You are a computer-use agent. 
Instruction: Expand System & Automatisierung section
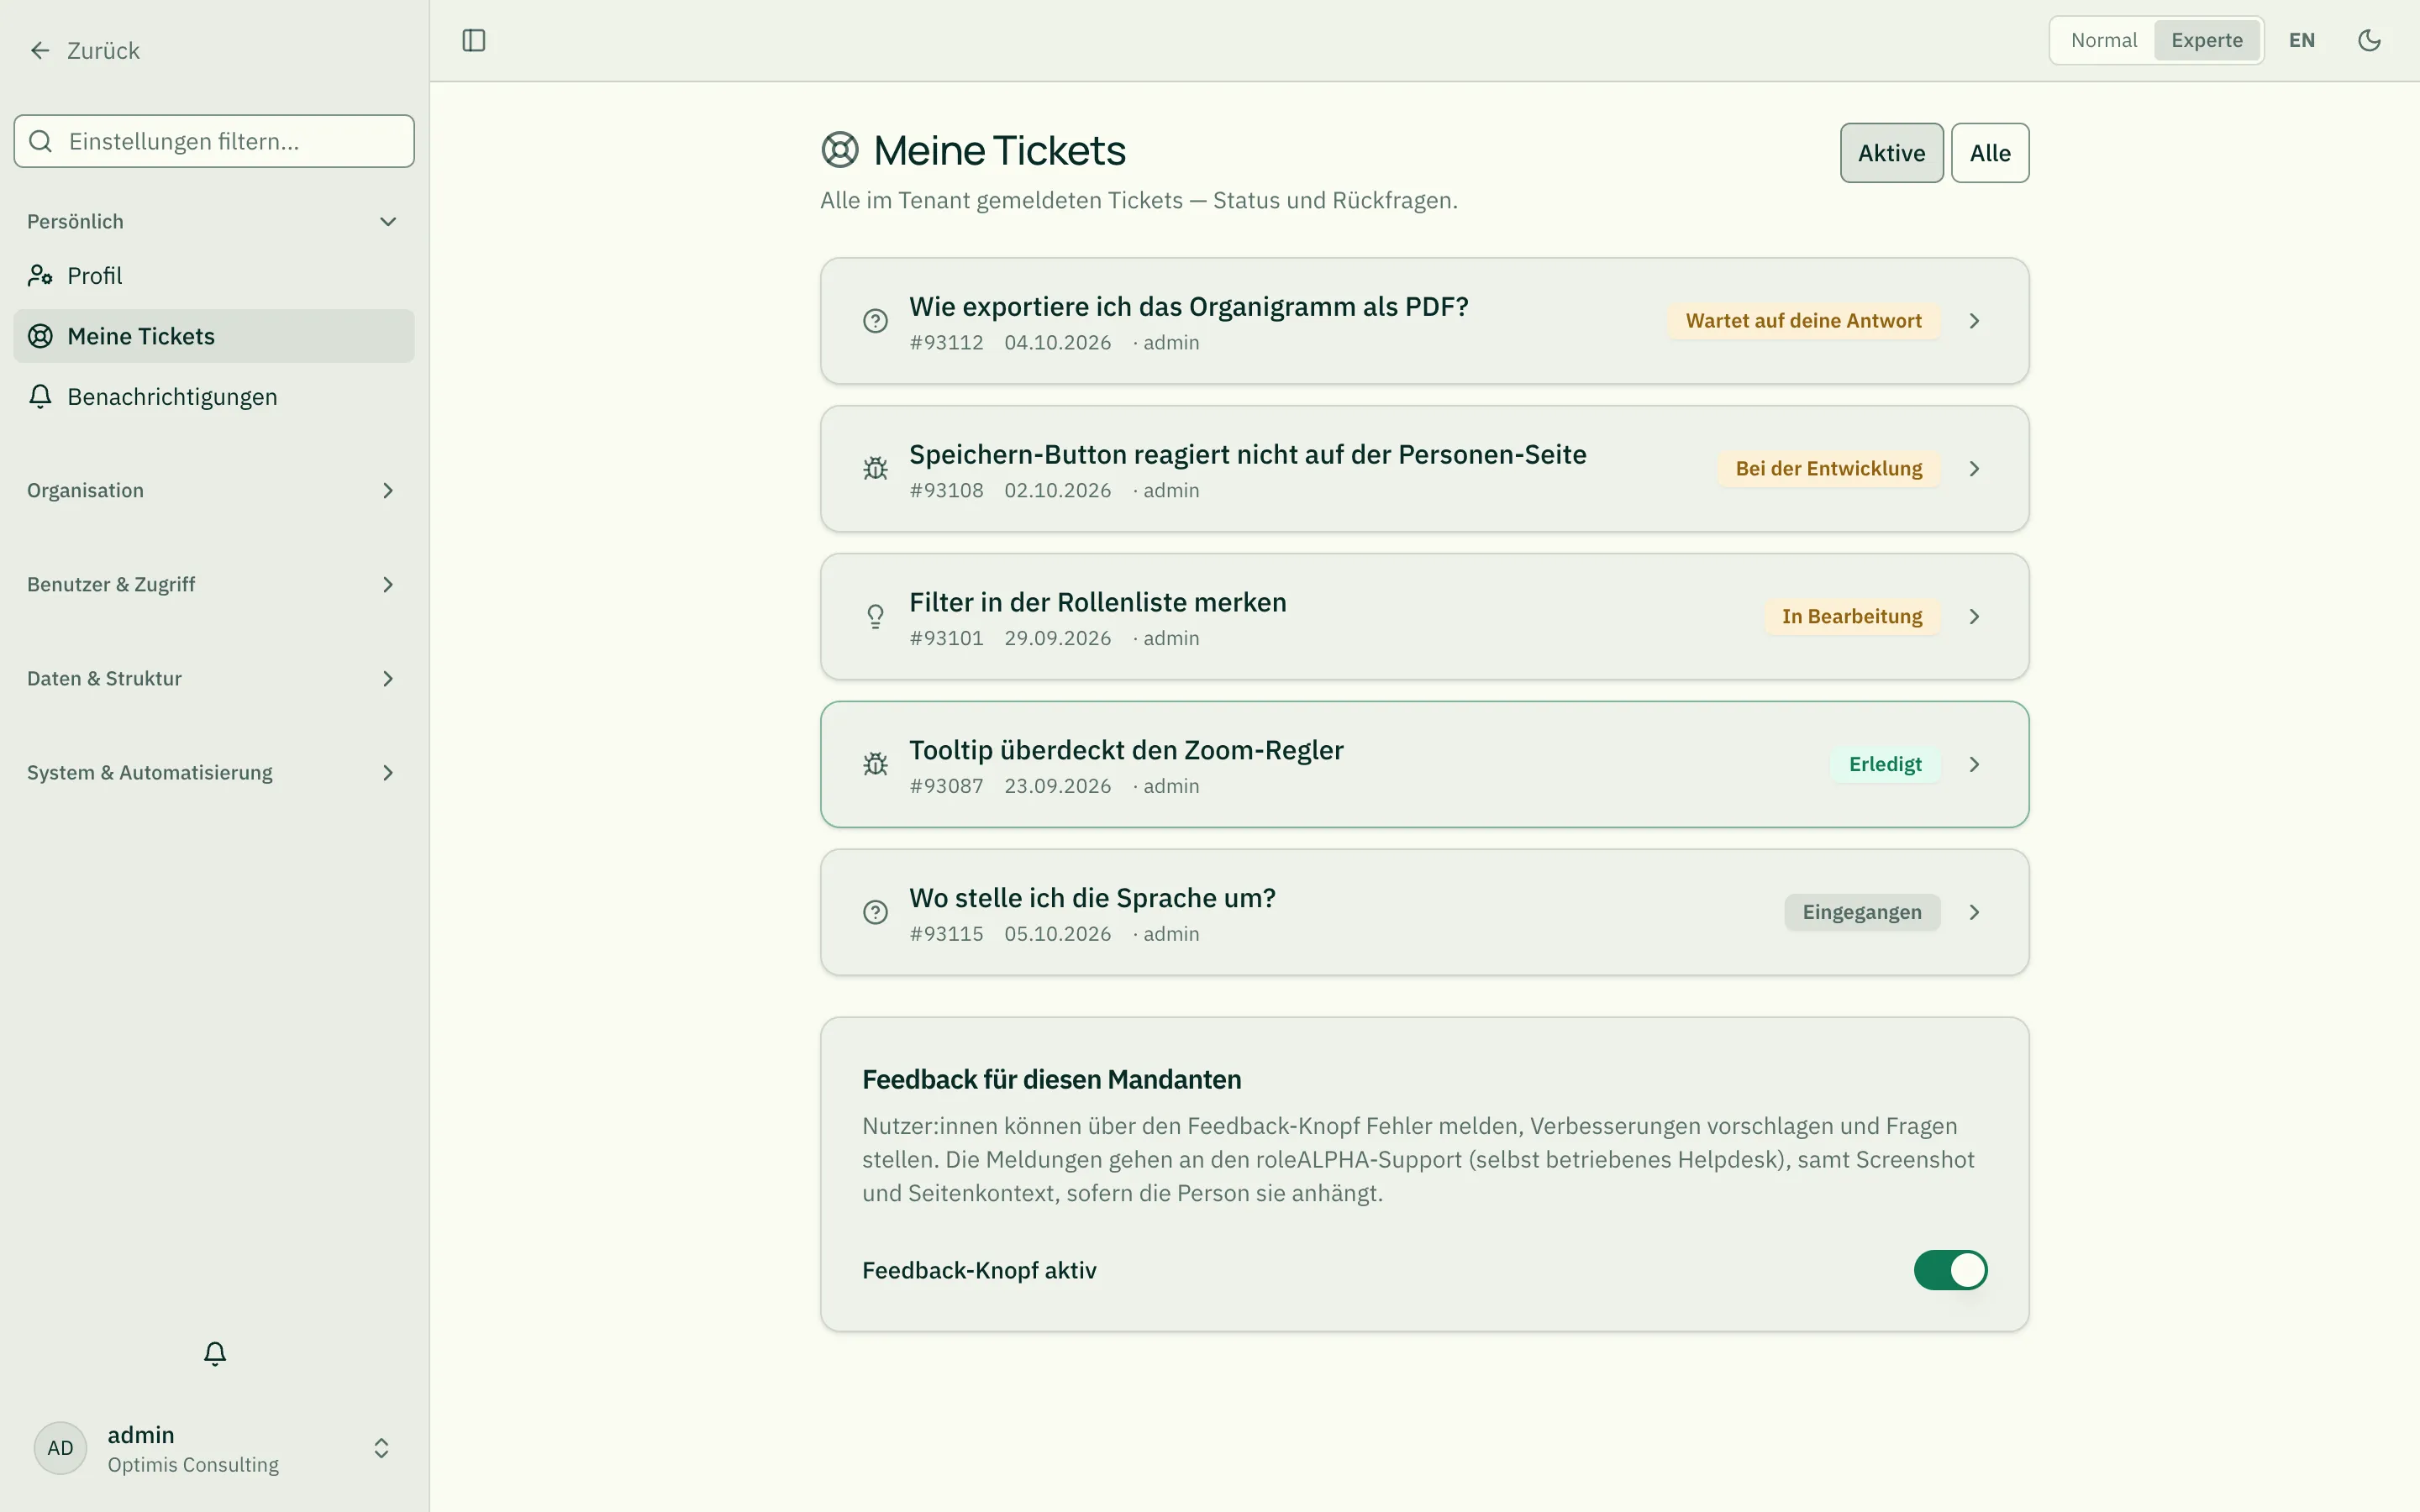[213, 772]
